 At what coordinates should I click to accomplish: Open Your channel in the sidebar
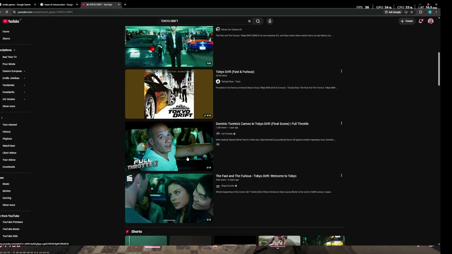(x=10, y=125)
